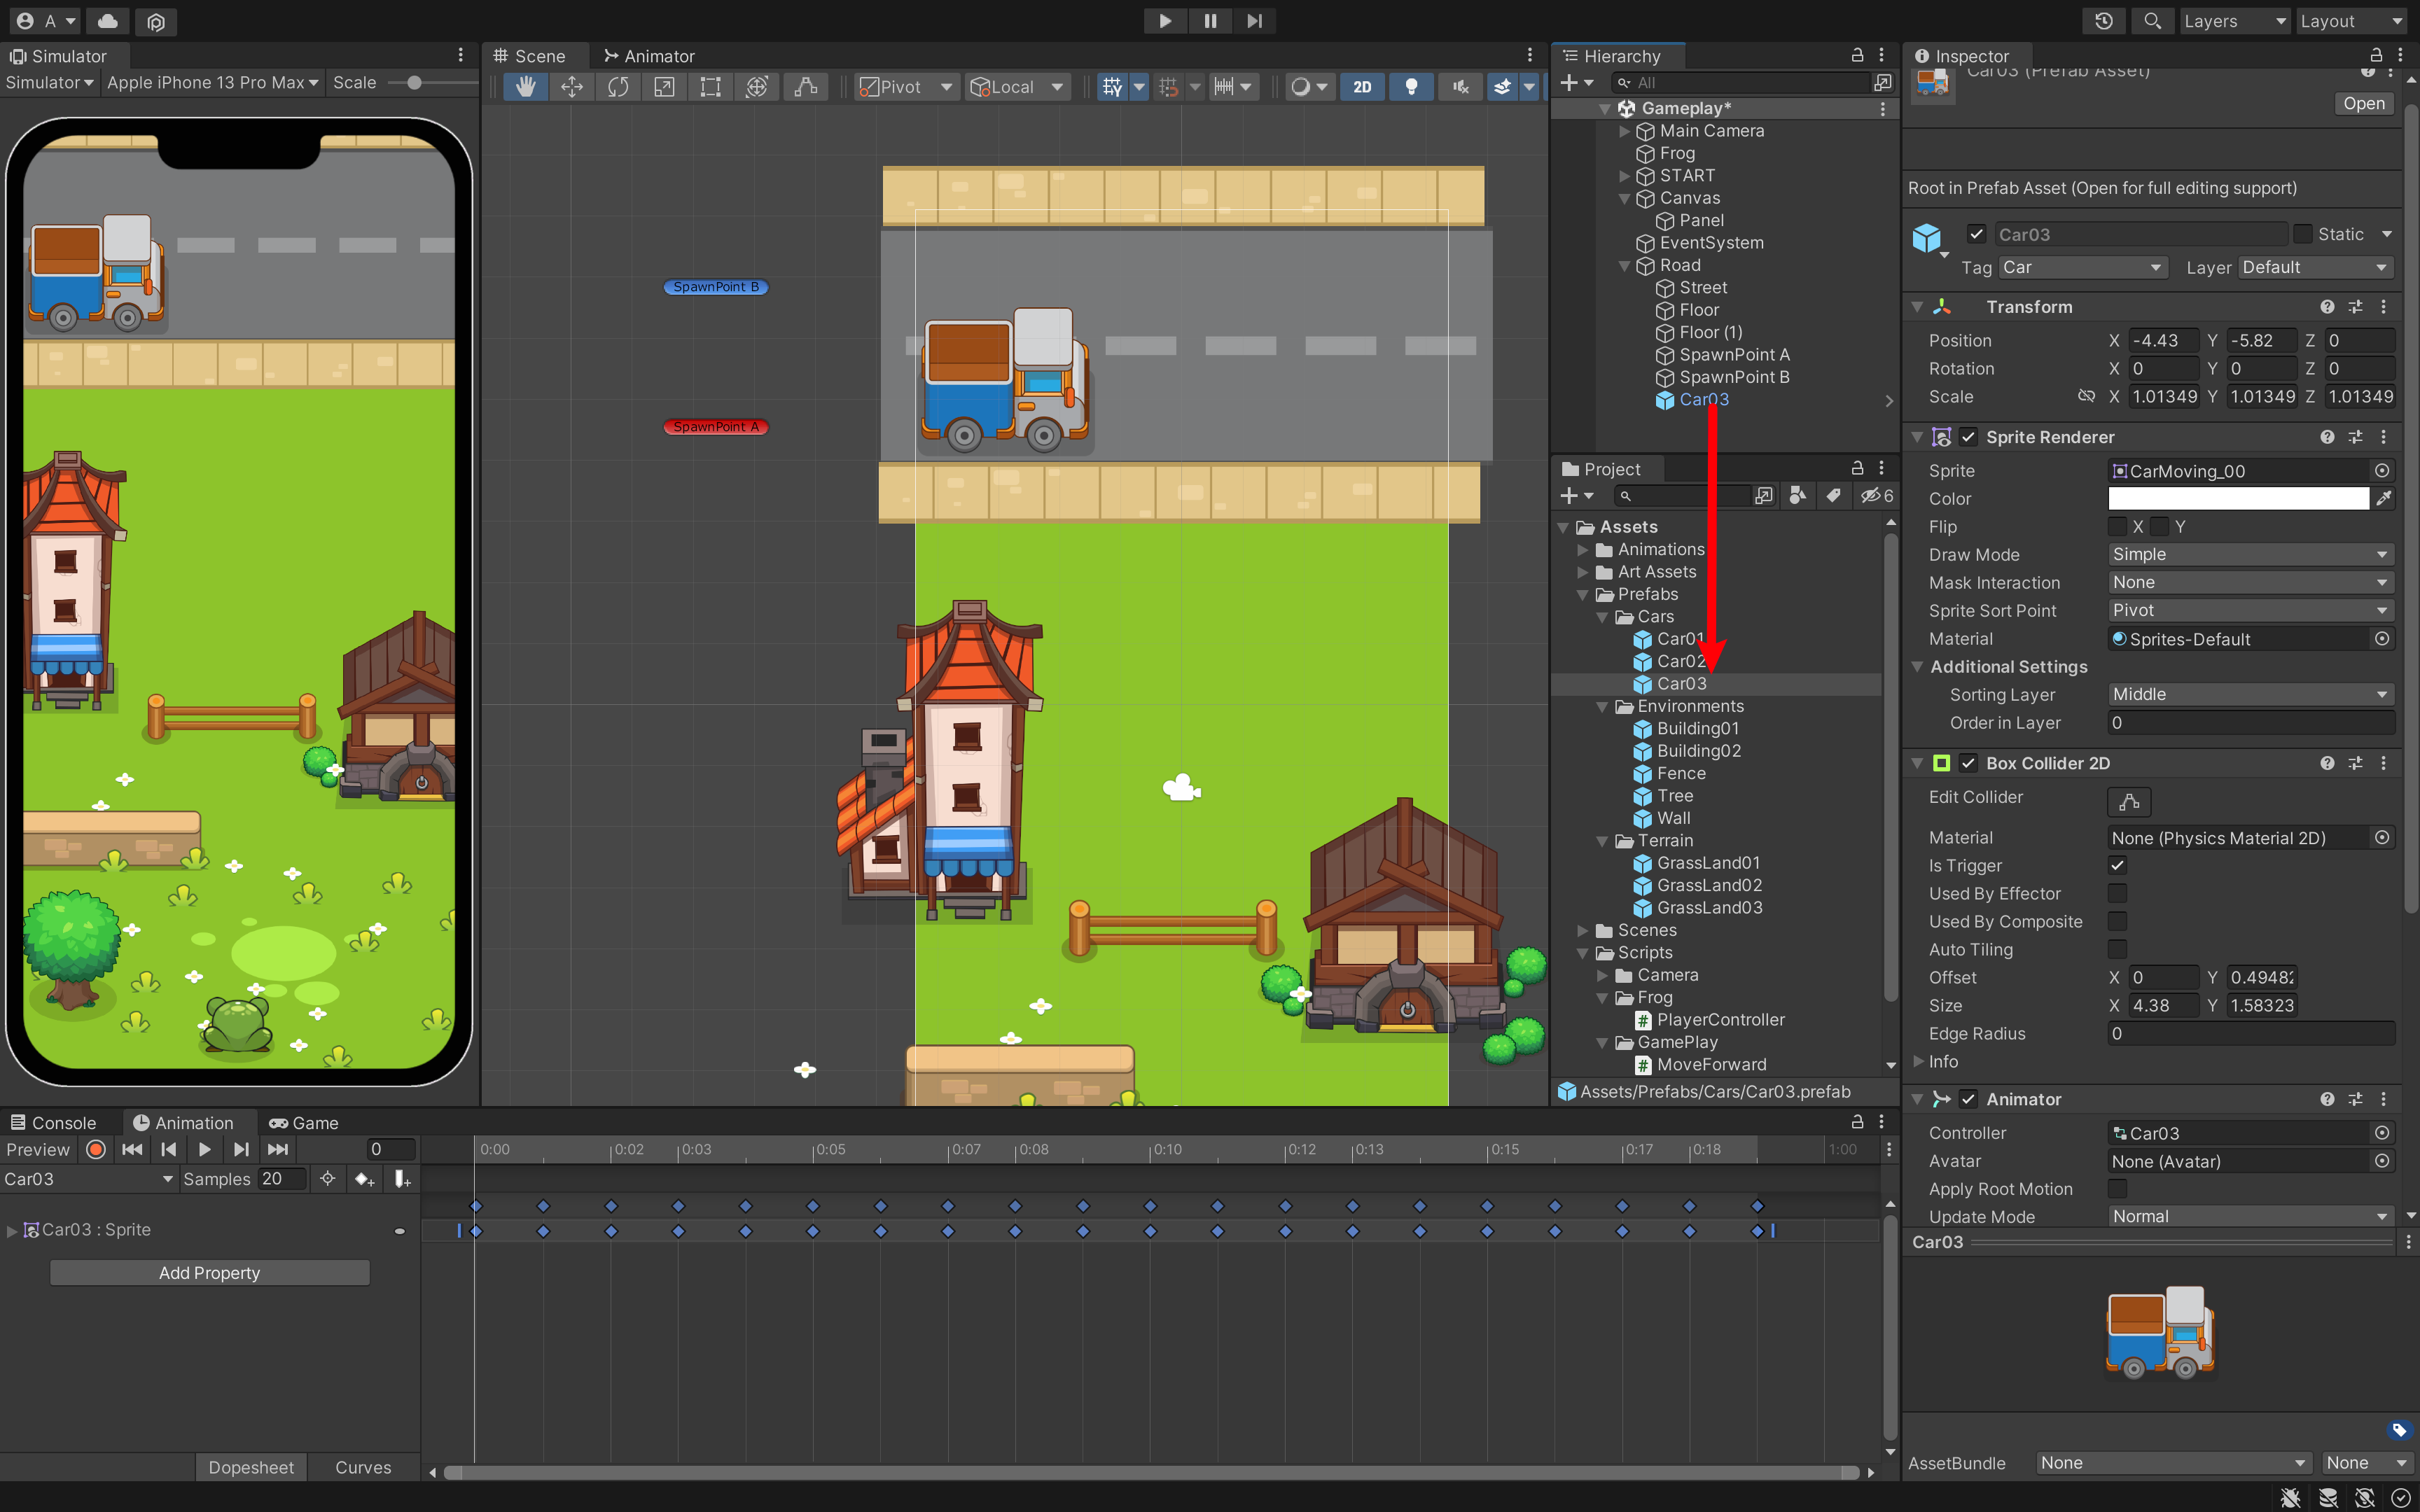The height and width of the screenshot is (1512, 2420).
Task: Pick color with the eyedropper icon
Action: click(2384, 498)
